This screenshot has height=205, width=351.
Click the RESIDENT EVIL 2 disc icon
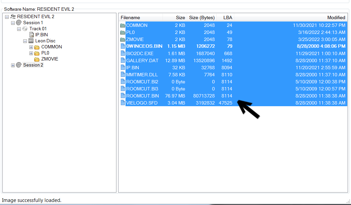click(13, 16)
